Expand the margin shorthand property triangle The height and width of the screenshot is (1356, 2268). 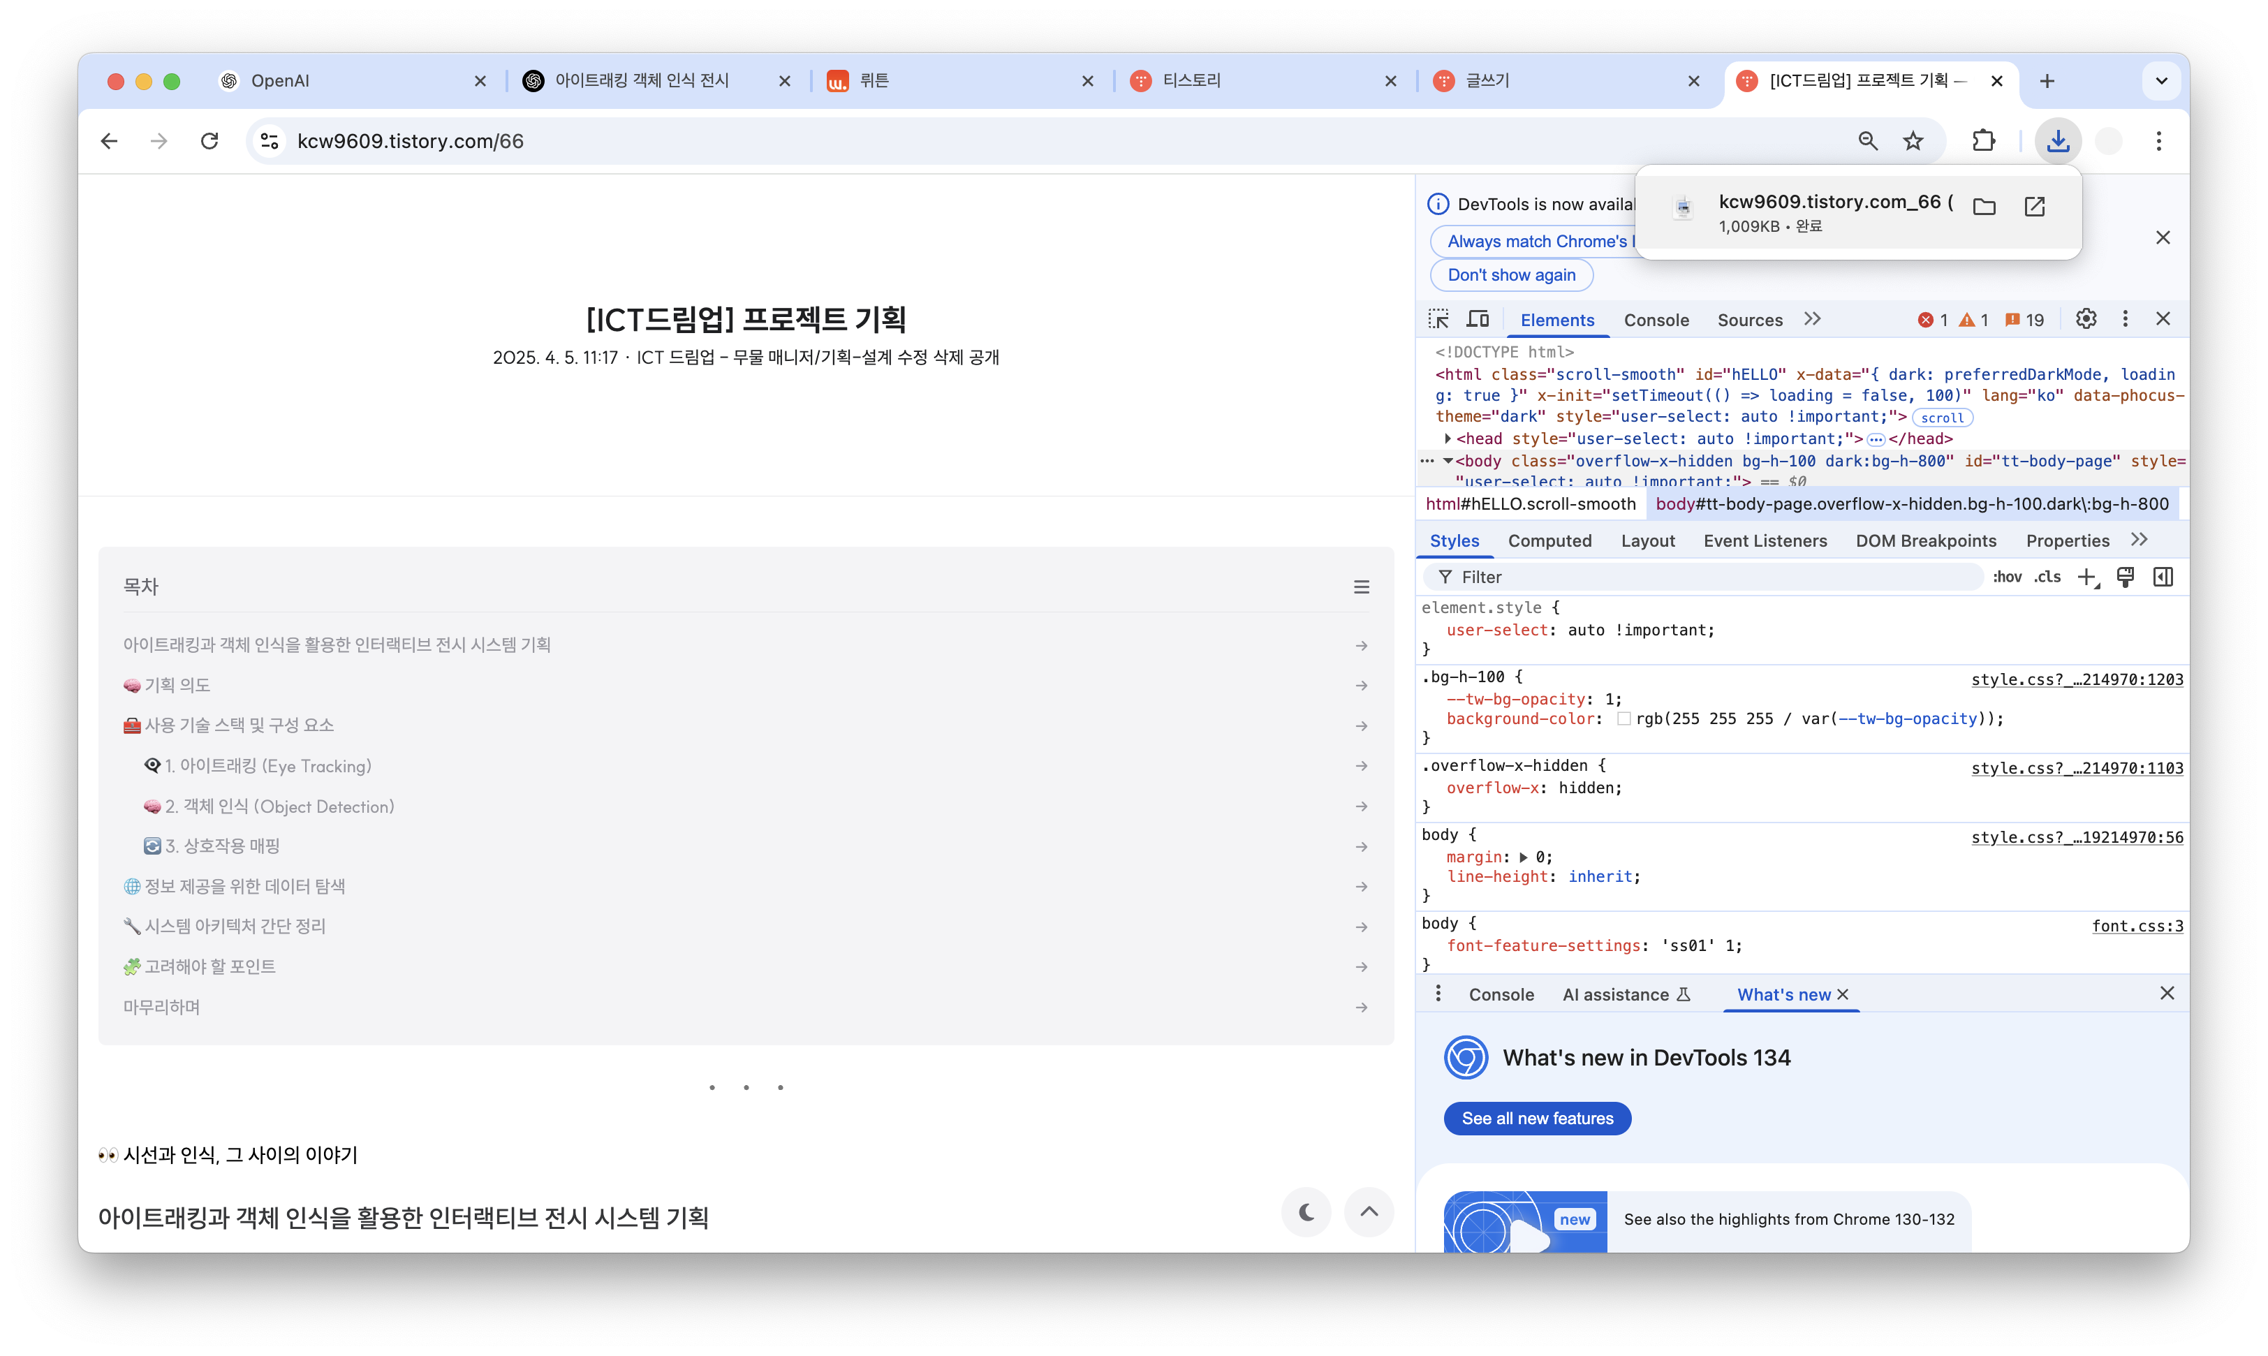coord(1522,857)
